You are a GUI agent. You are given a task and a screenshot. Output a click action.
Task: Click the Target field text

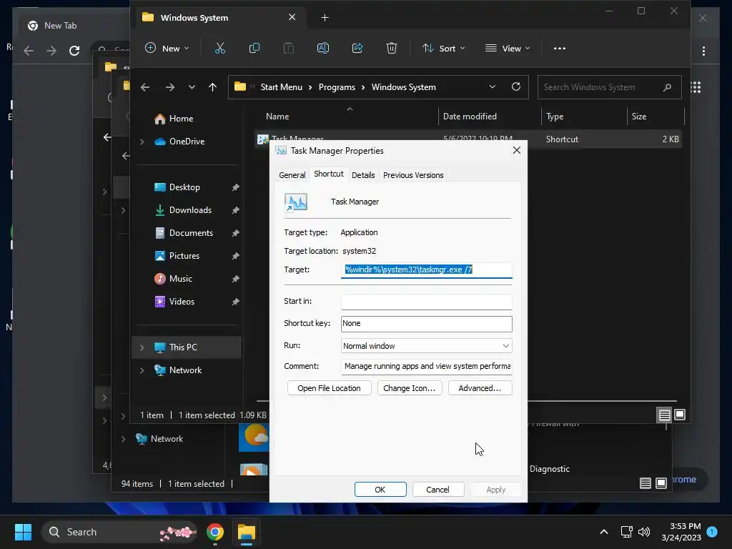[x=426, y=269]
